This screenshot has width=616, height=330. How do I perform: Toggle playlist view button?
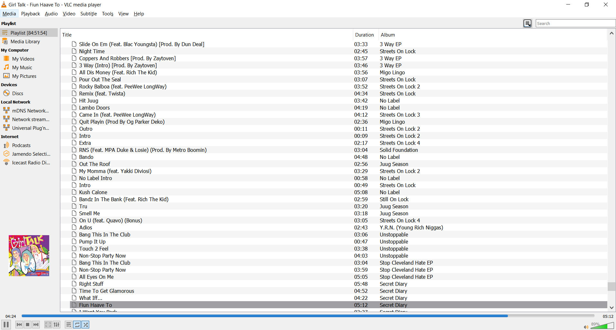click(x=69, y=325)
